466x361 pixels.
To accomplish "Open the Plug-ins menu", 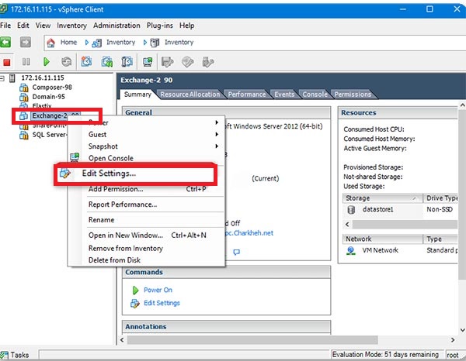I will [x=159, y=26].
